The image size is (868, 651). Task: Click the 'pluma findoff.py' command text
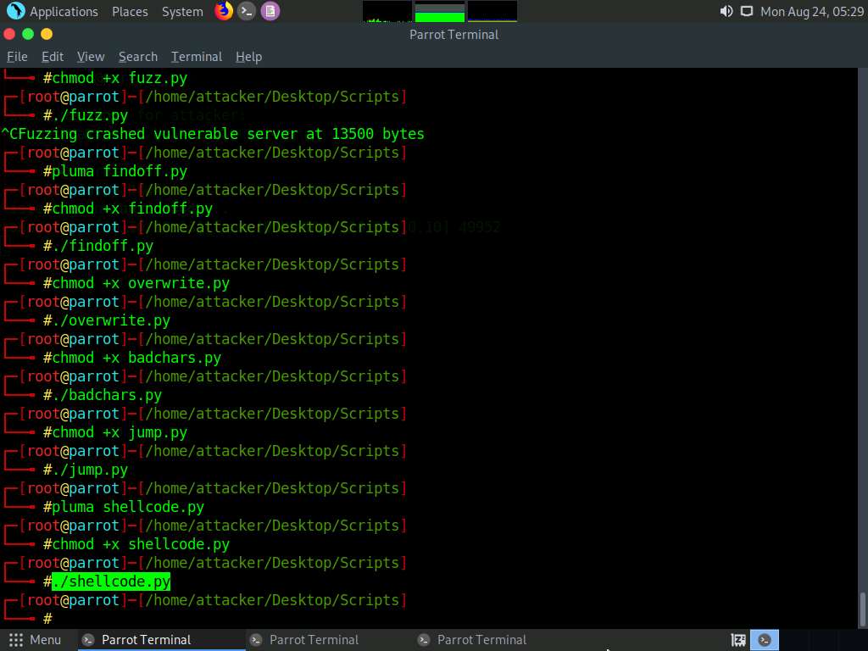119,171
